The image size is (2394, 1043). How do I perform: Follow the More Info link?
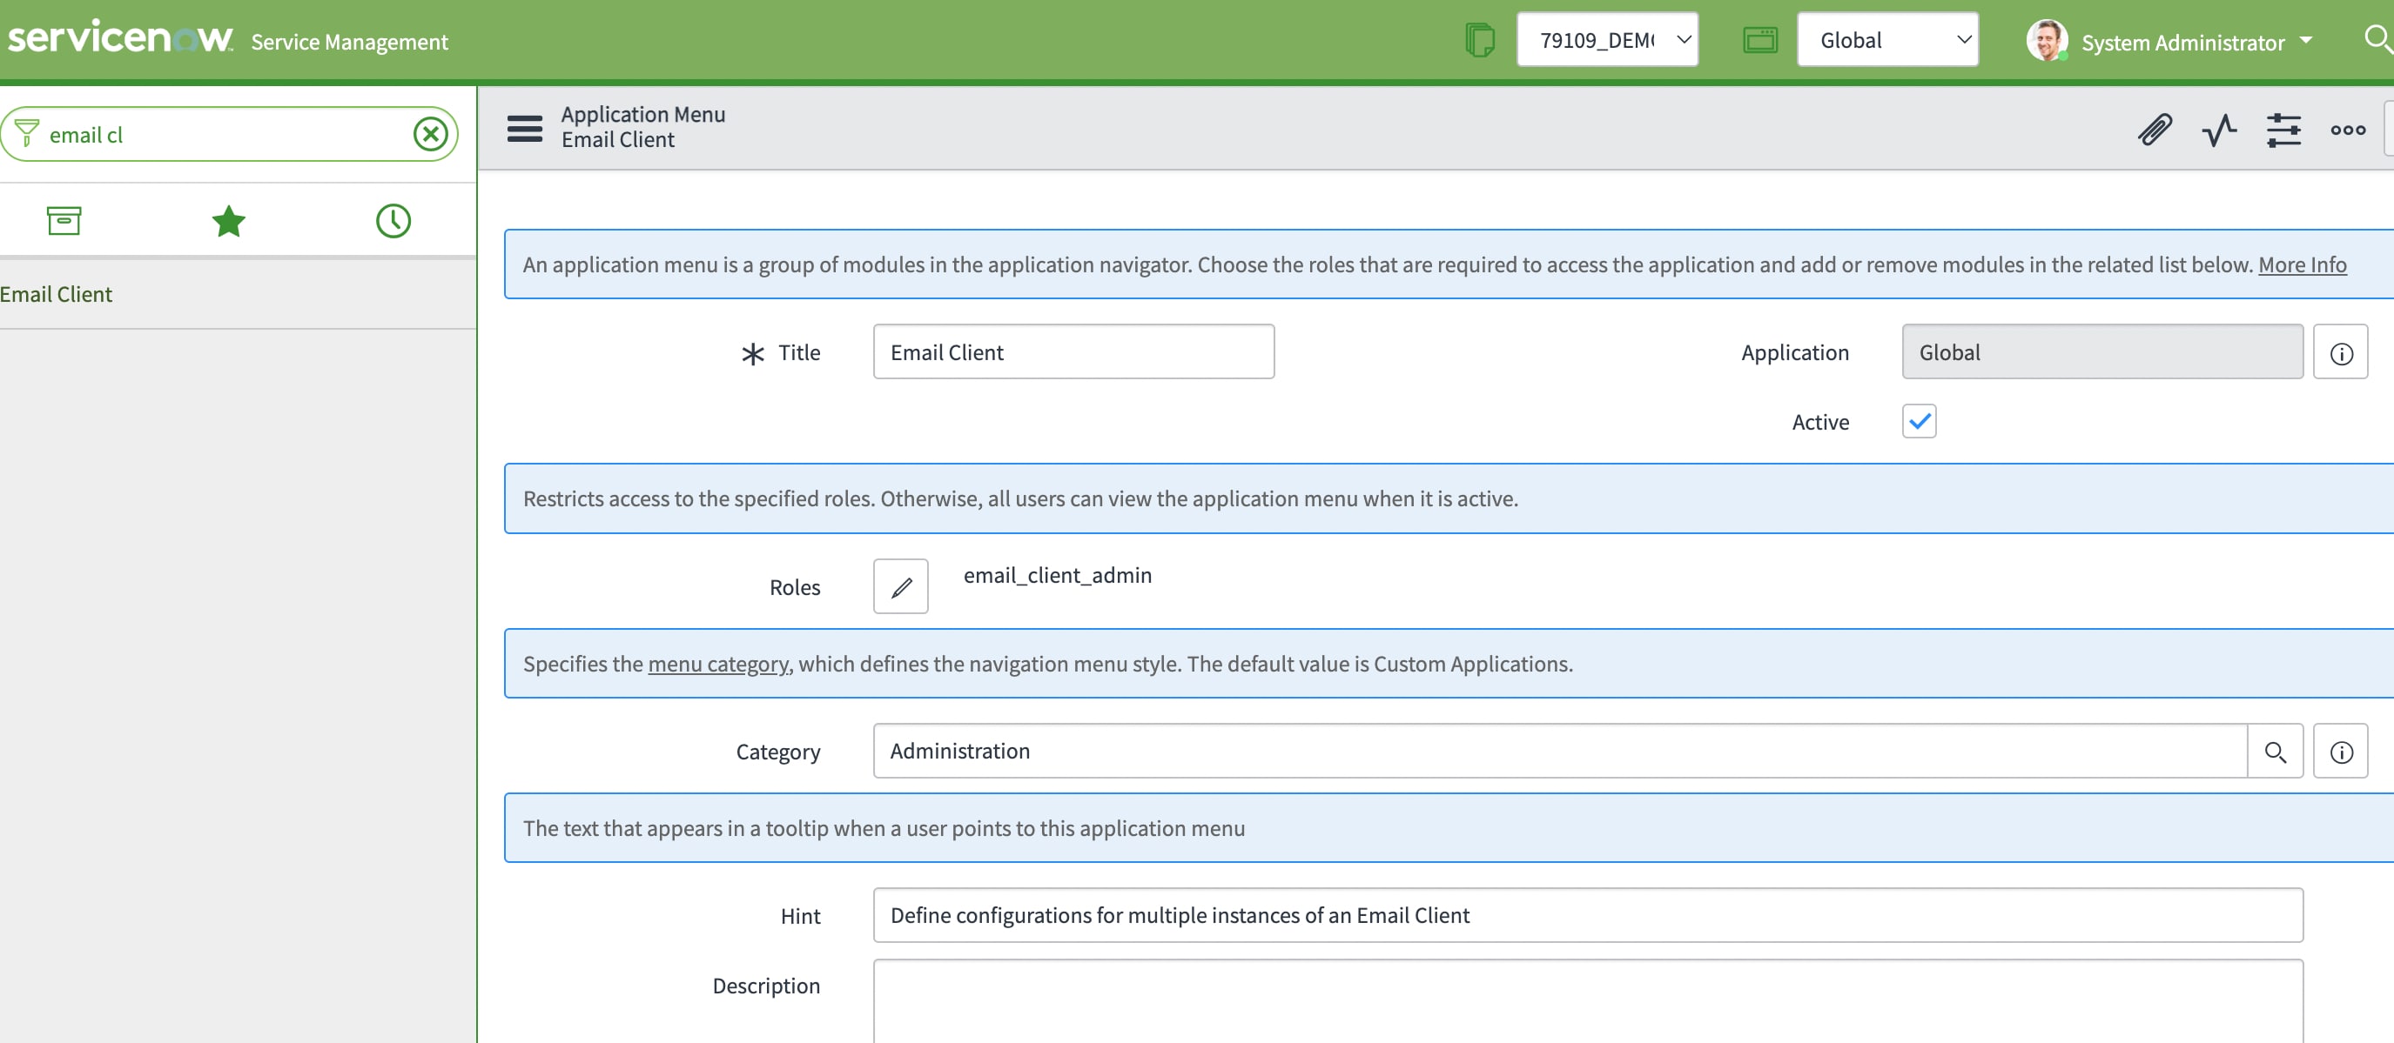[2302, 264]
